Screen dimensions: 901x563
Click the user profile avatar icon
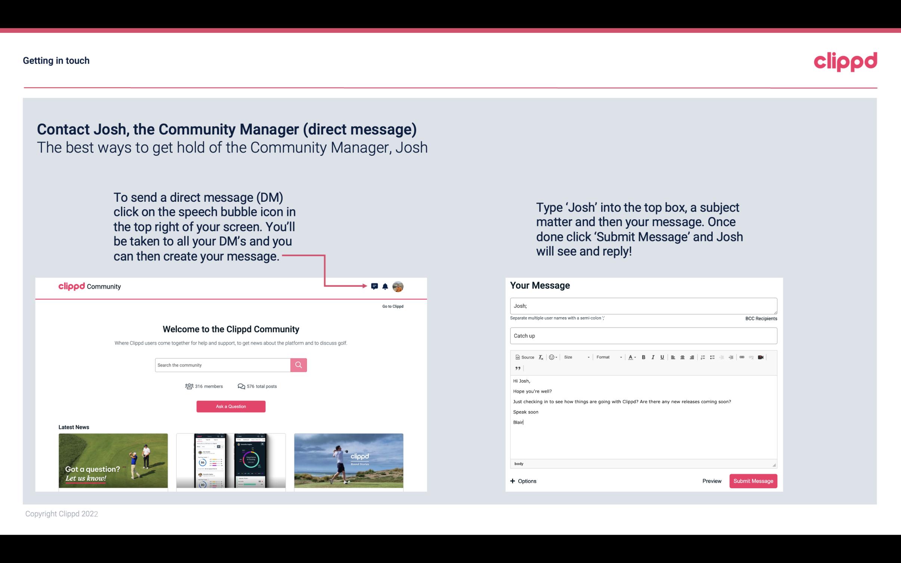[x=399, y=287]
